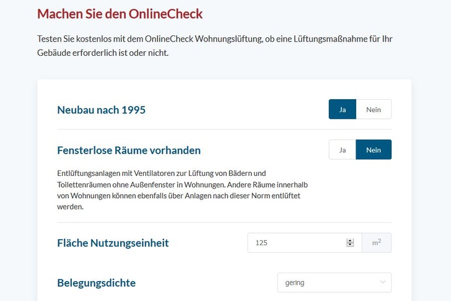Choose Nein for Fensterlose Räume vorhanden
Screen dimensions: 451x301
[x=374, y=150]
